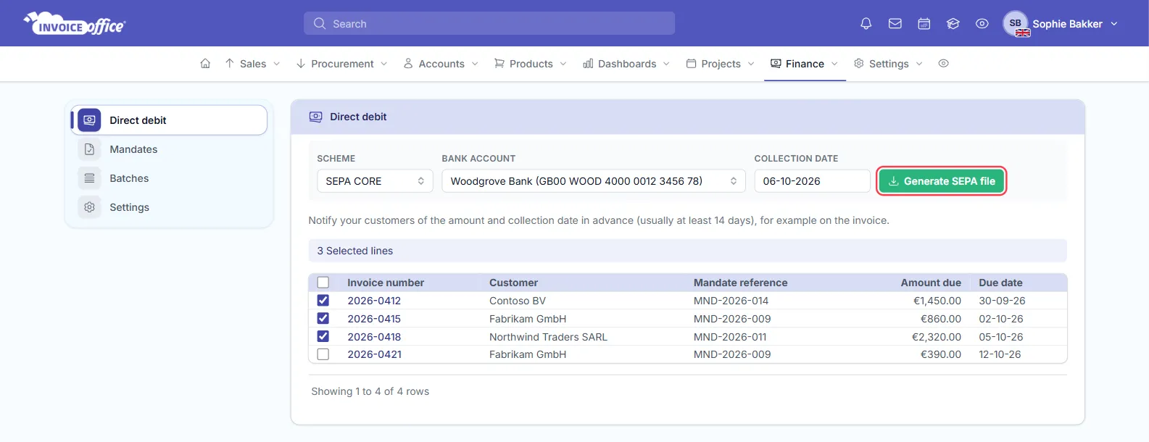Expand the Procurement menu
This screenshot has width=1149, height=442.
pos(341,64)
